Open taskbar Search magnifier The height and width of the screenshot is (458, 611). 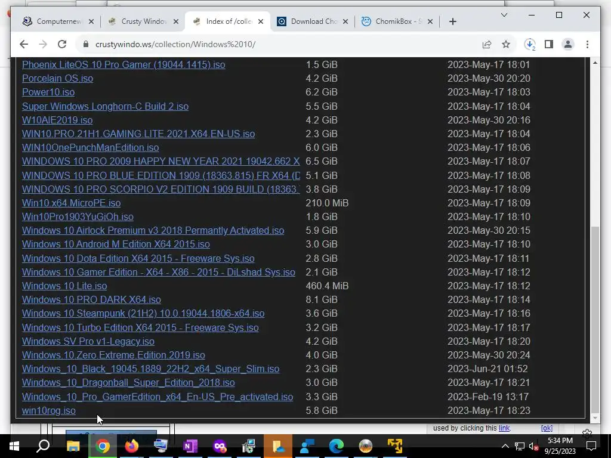tap(43, 446)
